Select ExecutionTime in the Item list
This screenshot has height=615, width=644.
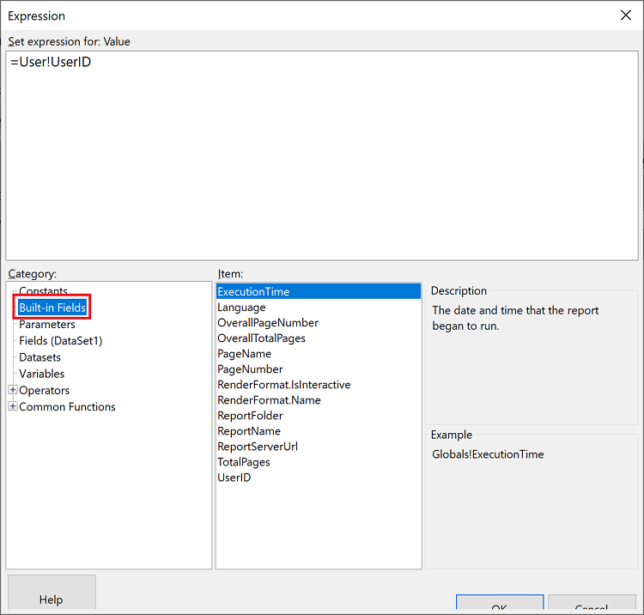tap(319, 291)
